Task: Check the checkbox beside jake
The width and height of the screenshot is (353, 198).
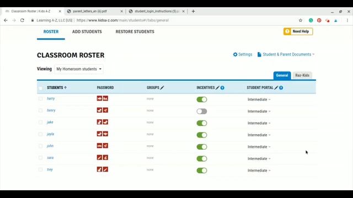Action: pyautogui.click(x=40, y=122)
